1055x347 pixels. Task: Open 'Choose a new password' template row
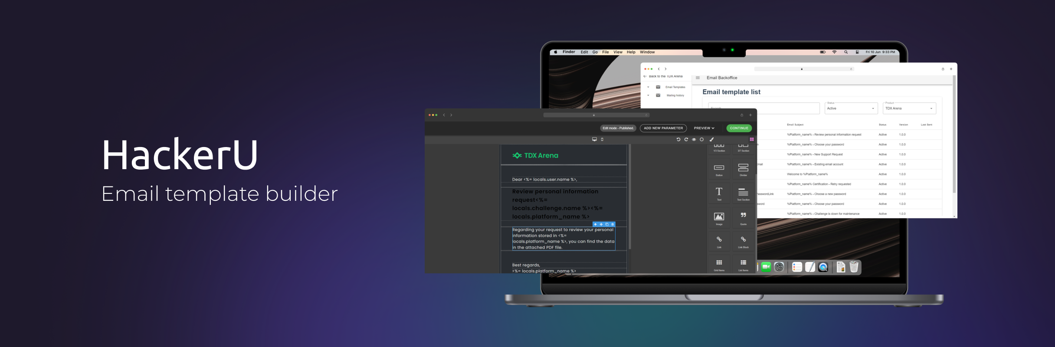(849, 194)
